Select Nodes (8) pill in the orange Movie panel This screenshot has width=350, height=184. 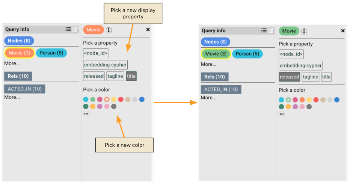click(x=19, y=41)
